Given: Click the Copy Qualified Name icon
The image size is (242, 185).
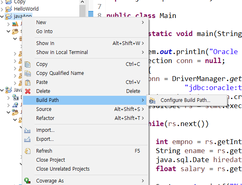Looking at the screenshot, I should (28, 73).
